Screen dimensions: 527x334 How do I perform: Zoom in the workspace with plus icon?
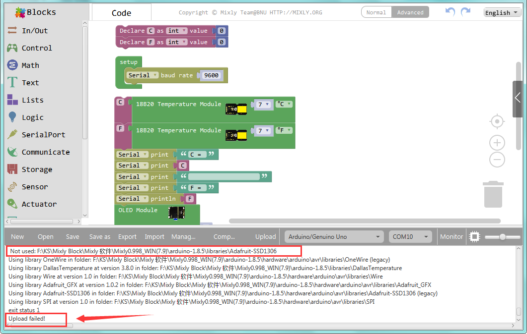click(497, 143)
